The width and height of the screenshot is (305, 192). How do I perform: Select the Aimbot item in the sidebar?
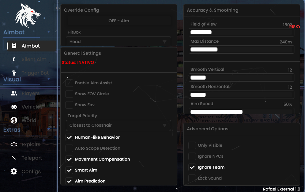[31, 46]
